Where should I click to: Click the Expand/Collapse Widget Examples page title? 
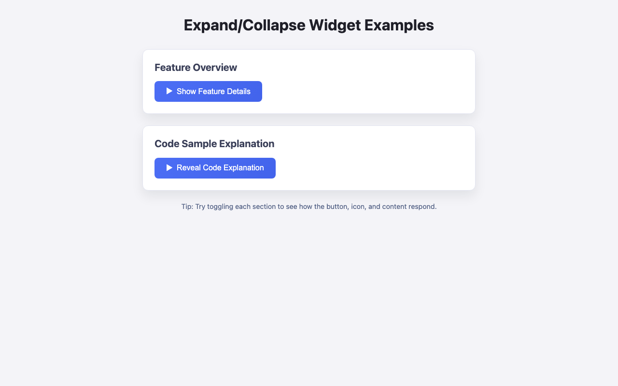coord(309,25)
